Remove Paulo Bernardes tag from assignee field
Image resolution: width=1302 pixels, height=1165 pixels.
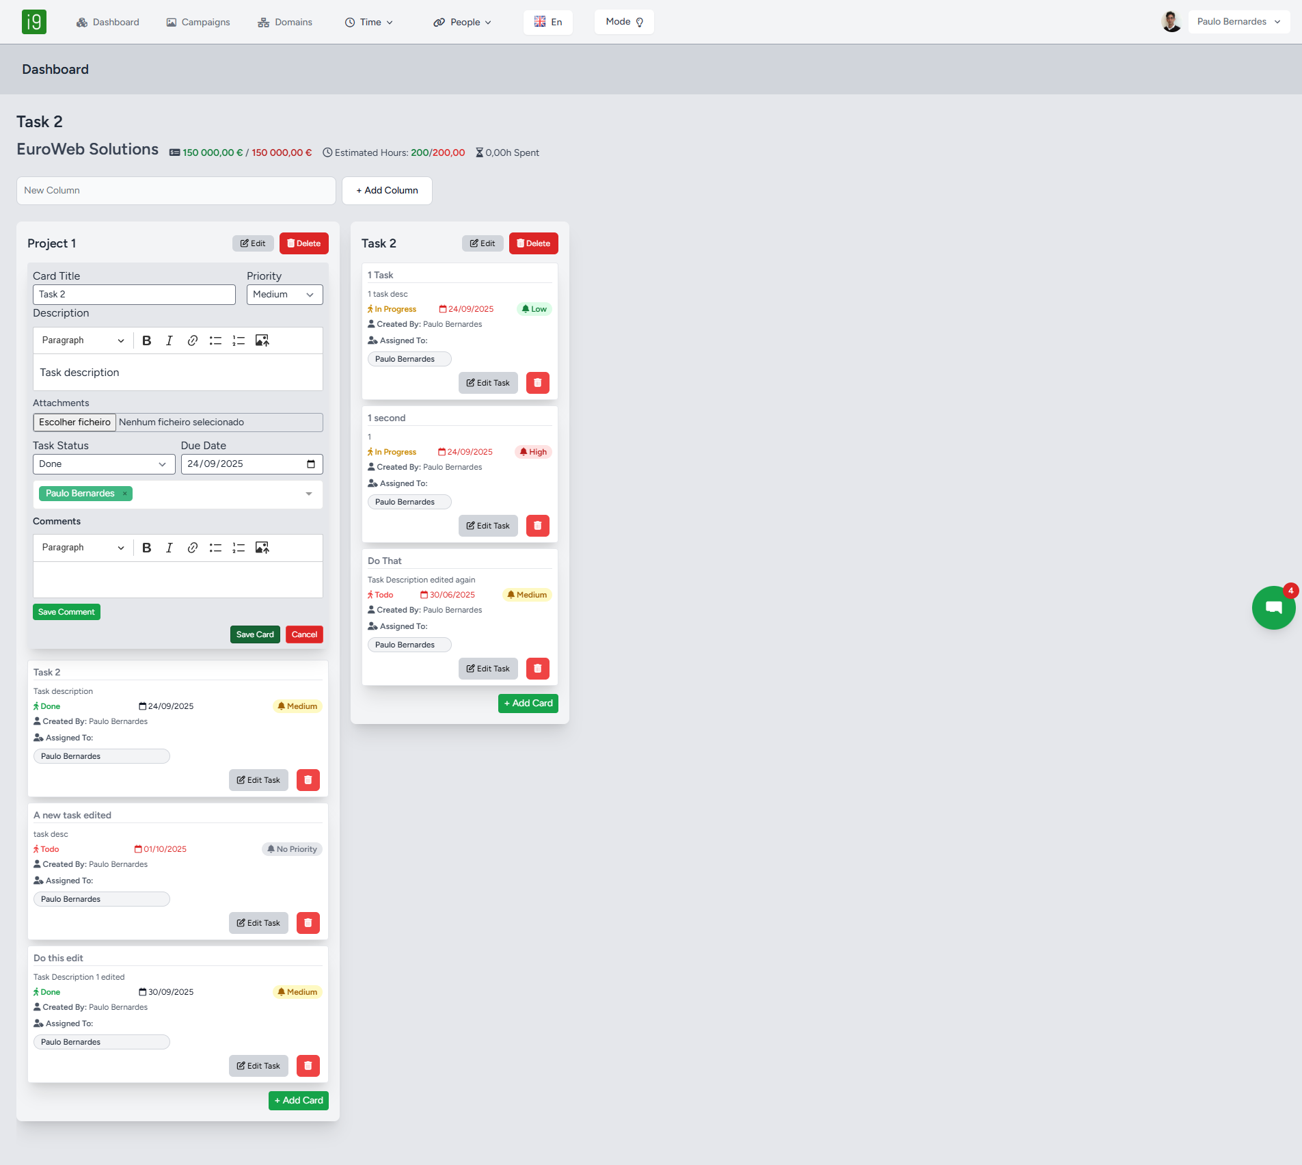click(x=125, y=494)
